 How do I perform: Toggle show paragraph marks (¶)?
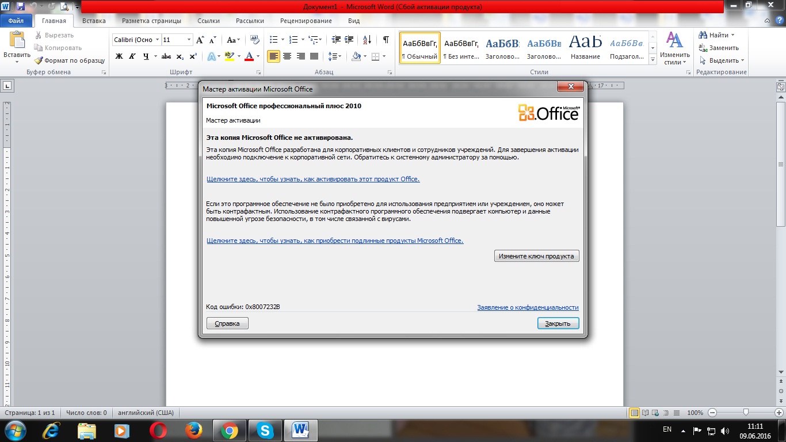pyautogui.click(x=386, y=40)
